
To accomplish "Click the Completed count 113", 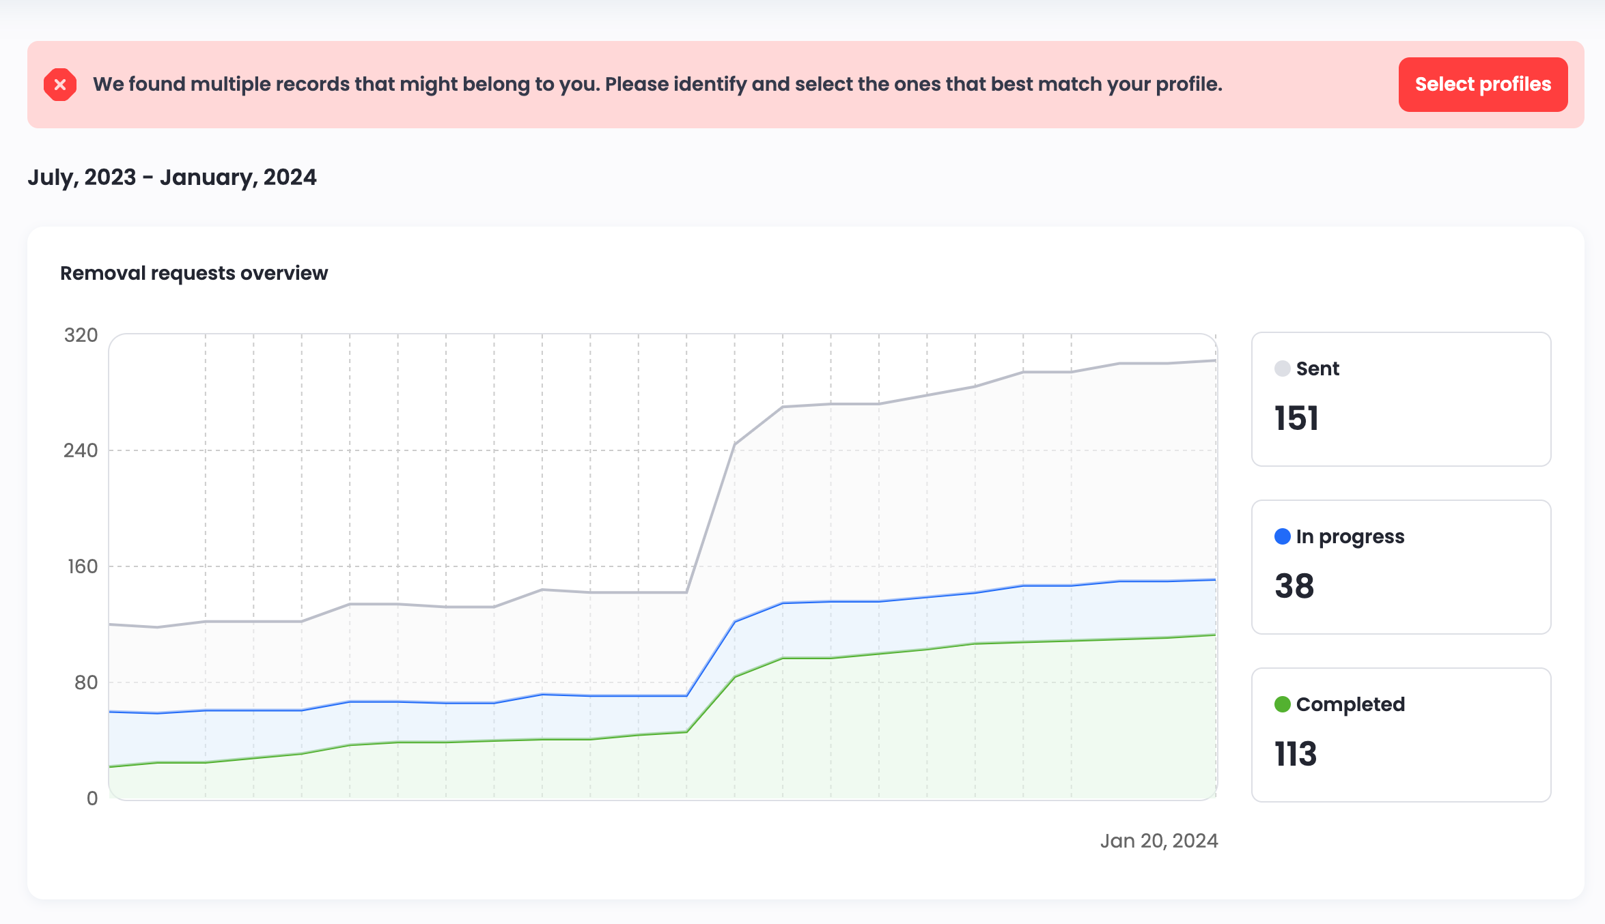I will click(x=1296, y=754).
